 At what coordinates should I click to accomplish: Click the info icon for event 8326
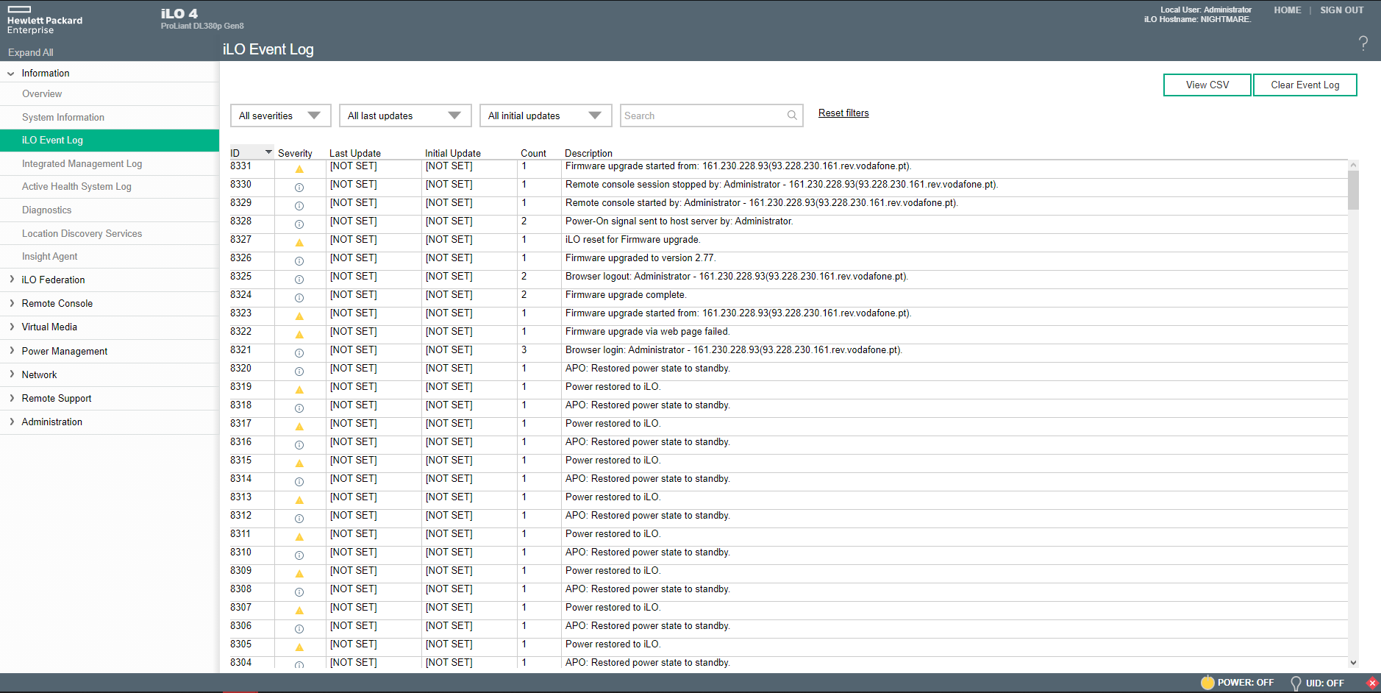click(x=299, y=261)
